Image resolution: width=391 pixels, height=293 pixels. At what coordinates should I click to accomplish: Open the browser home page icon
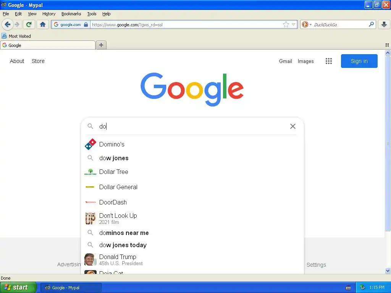pyautogui.click(x=43, y=24)
